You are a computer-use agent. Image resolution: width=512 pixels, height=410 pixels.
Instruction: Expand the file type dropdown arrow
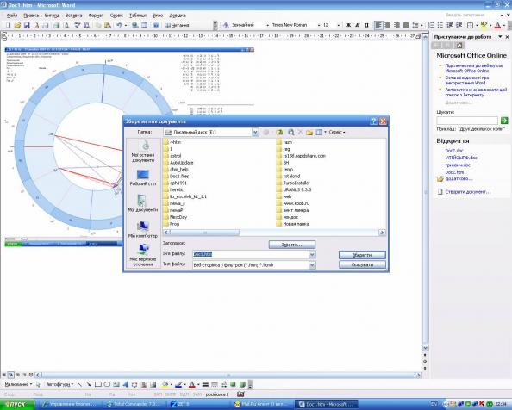tap(312, 265)
